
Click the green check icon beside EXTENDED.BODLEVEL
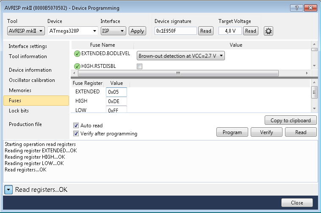click(77, 53)
